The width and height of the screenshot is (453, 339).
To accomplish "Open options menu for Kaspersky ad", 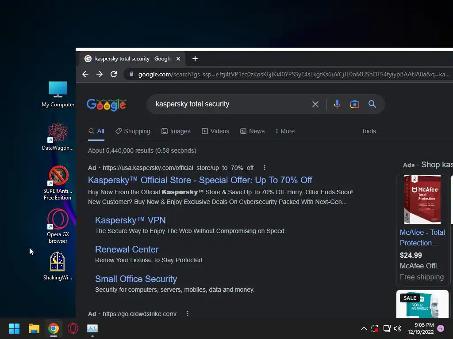I will [265, 167].
